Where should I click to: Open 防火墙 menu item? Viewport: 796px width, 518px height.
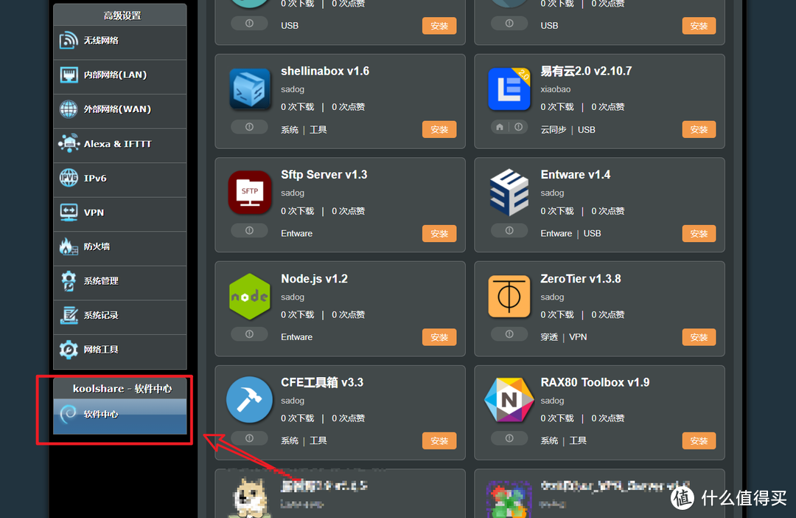120,249
